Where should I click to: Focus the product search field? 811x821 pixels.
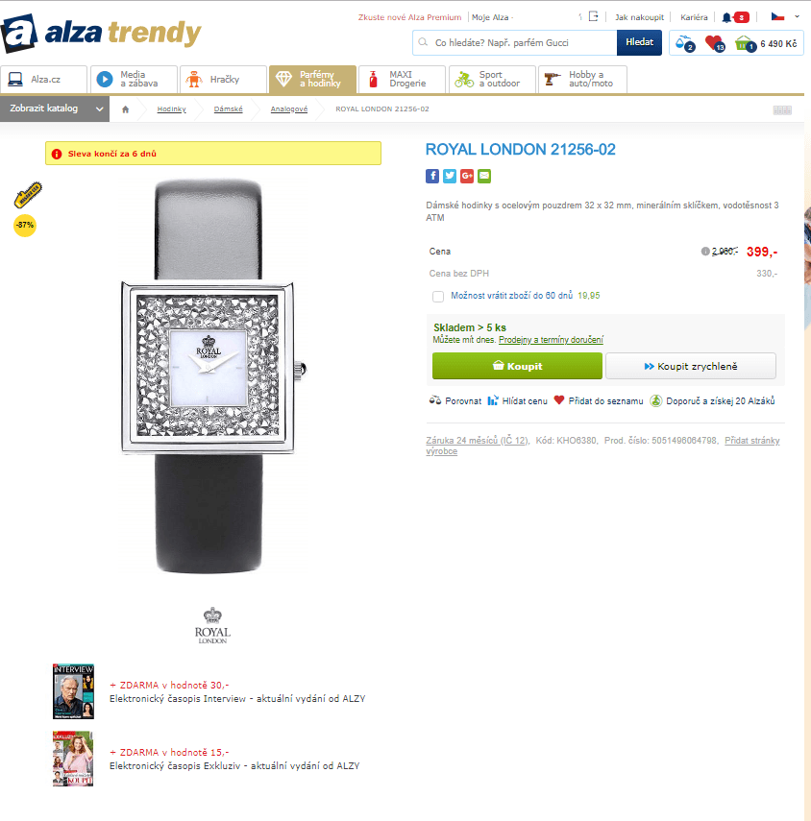coord(515,43)
